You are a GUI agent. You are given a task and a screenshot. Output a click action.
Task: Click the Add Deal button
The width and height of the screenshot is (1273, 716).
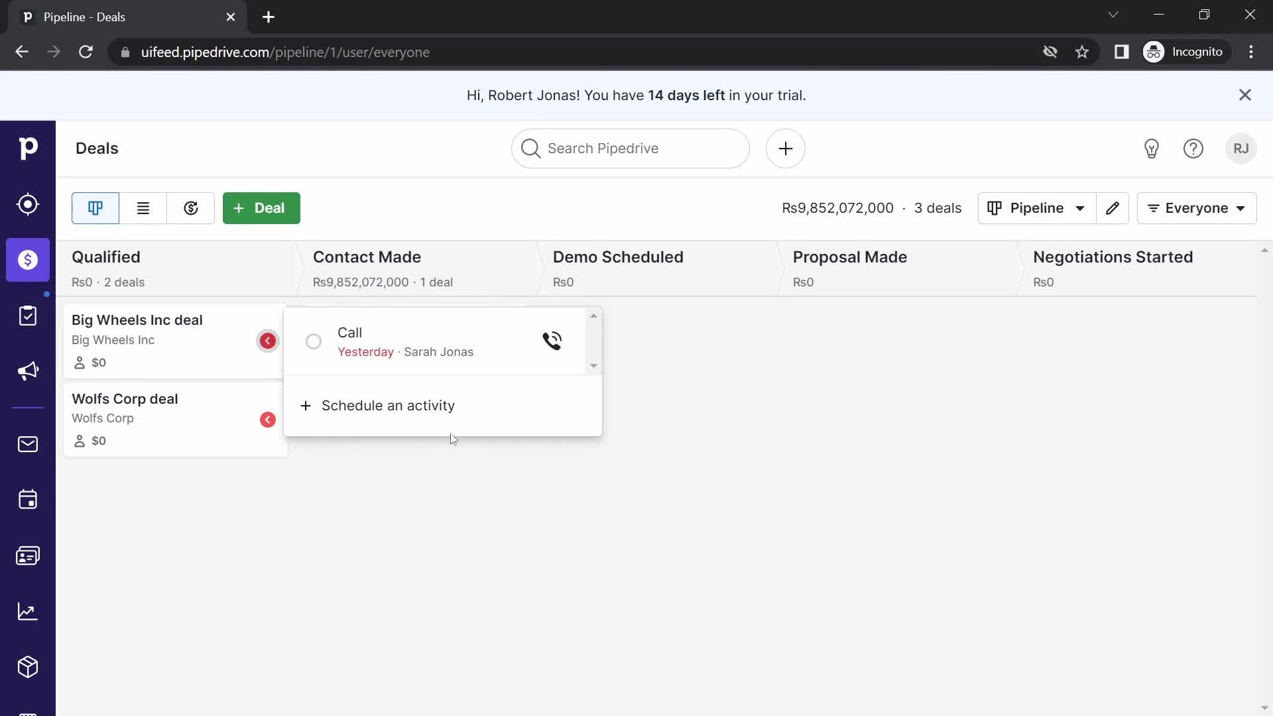tap(261, 208)
